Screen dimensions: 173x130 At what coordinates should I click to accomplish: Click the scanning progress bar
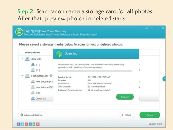[x=95, y=71]
